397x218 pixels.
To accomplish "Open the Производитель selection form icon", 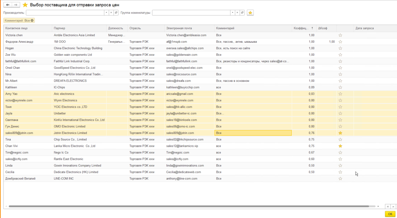I will coord(116,13).
